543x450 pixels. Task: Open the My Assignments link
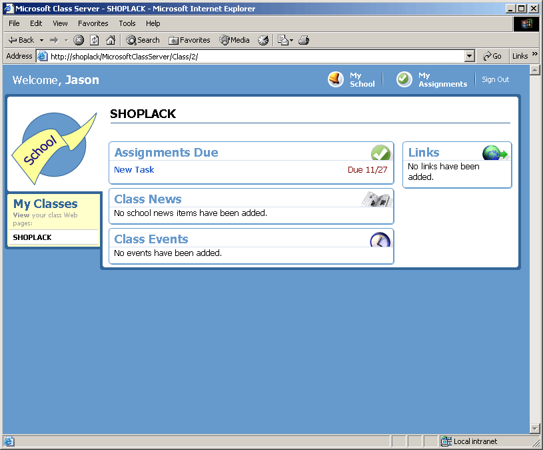[x=442, y=80]
